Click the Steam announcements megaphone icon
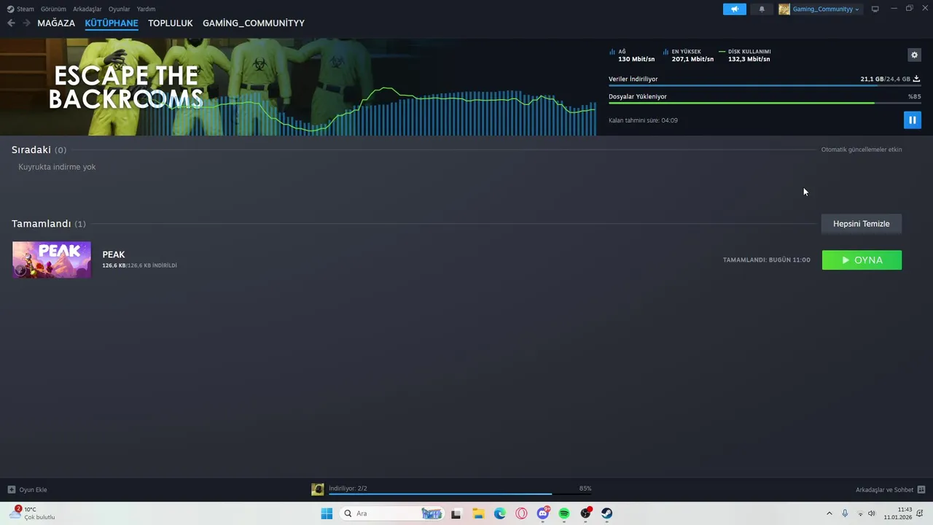933x525 pixels. pyautogui.click(x=734, y=9)
